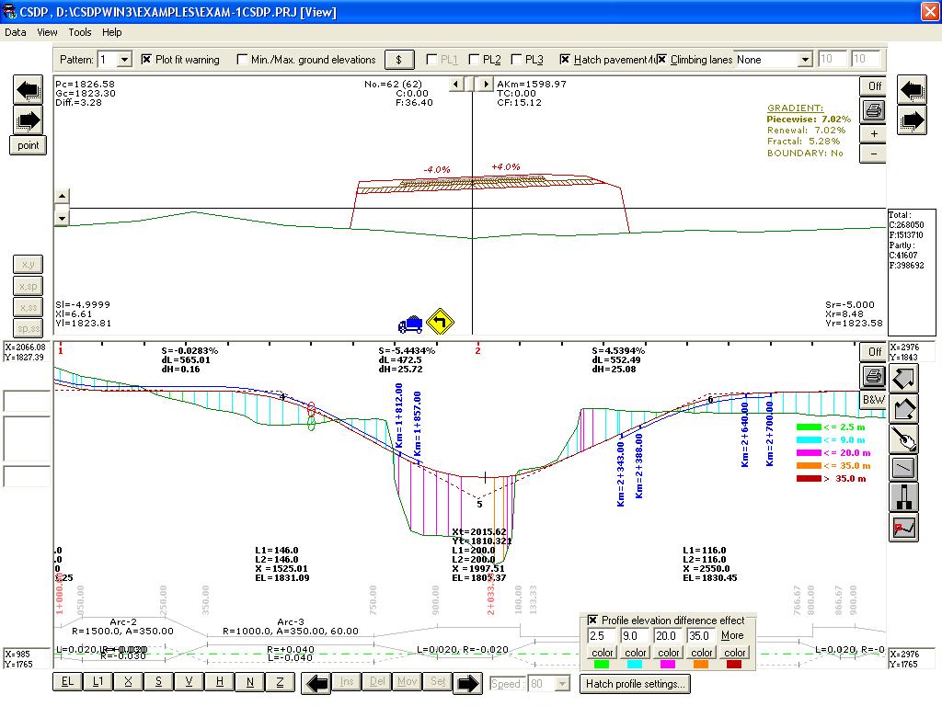Print the profile view
Viewport: 942px width, 706px height.
pyautogui.click(x=874, y=376)
